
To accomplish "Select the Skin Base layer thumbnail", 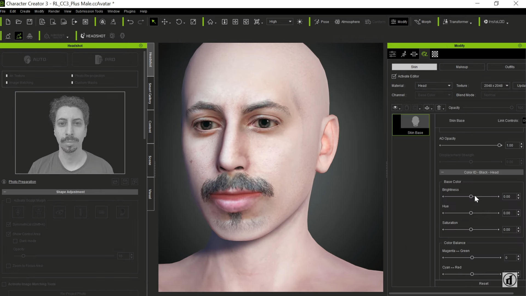I will click(415, 121).
